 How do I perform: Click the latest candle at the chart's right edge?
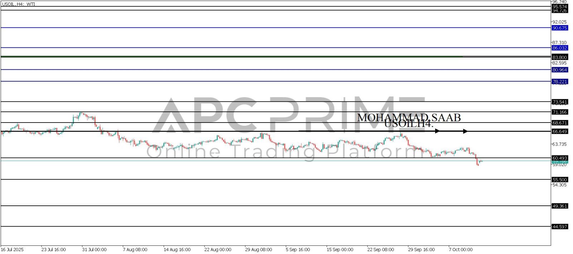pyautogui.click(x=482, y=161)
